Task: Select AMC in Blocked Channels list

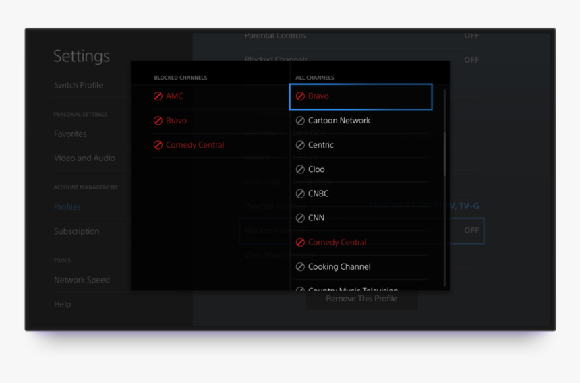Action: (175, 96)
